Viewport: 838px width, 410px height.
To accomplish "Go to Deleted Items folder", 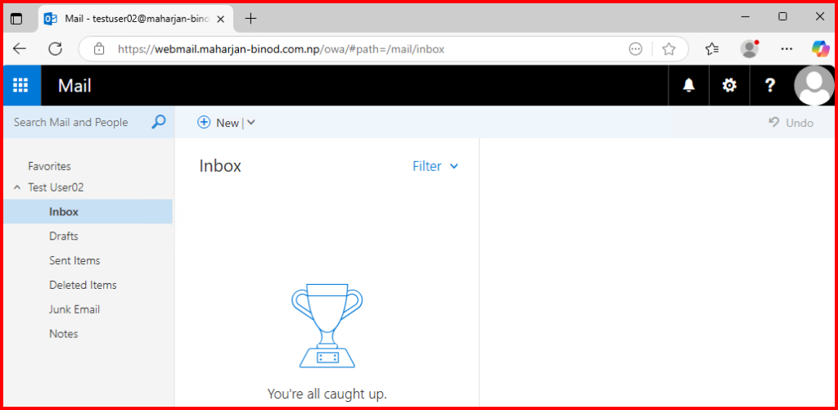I will click(83, 285).
